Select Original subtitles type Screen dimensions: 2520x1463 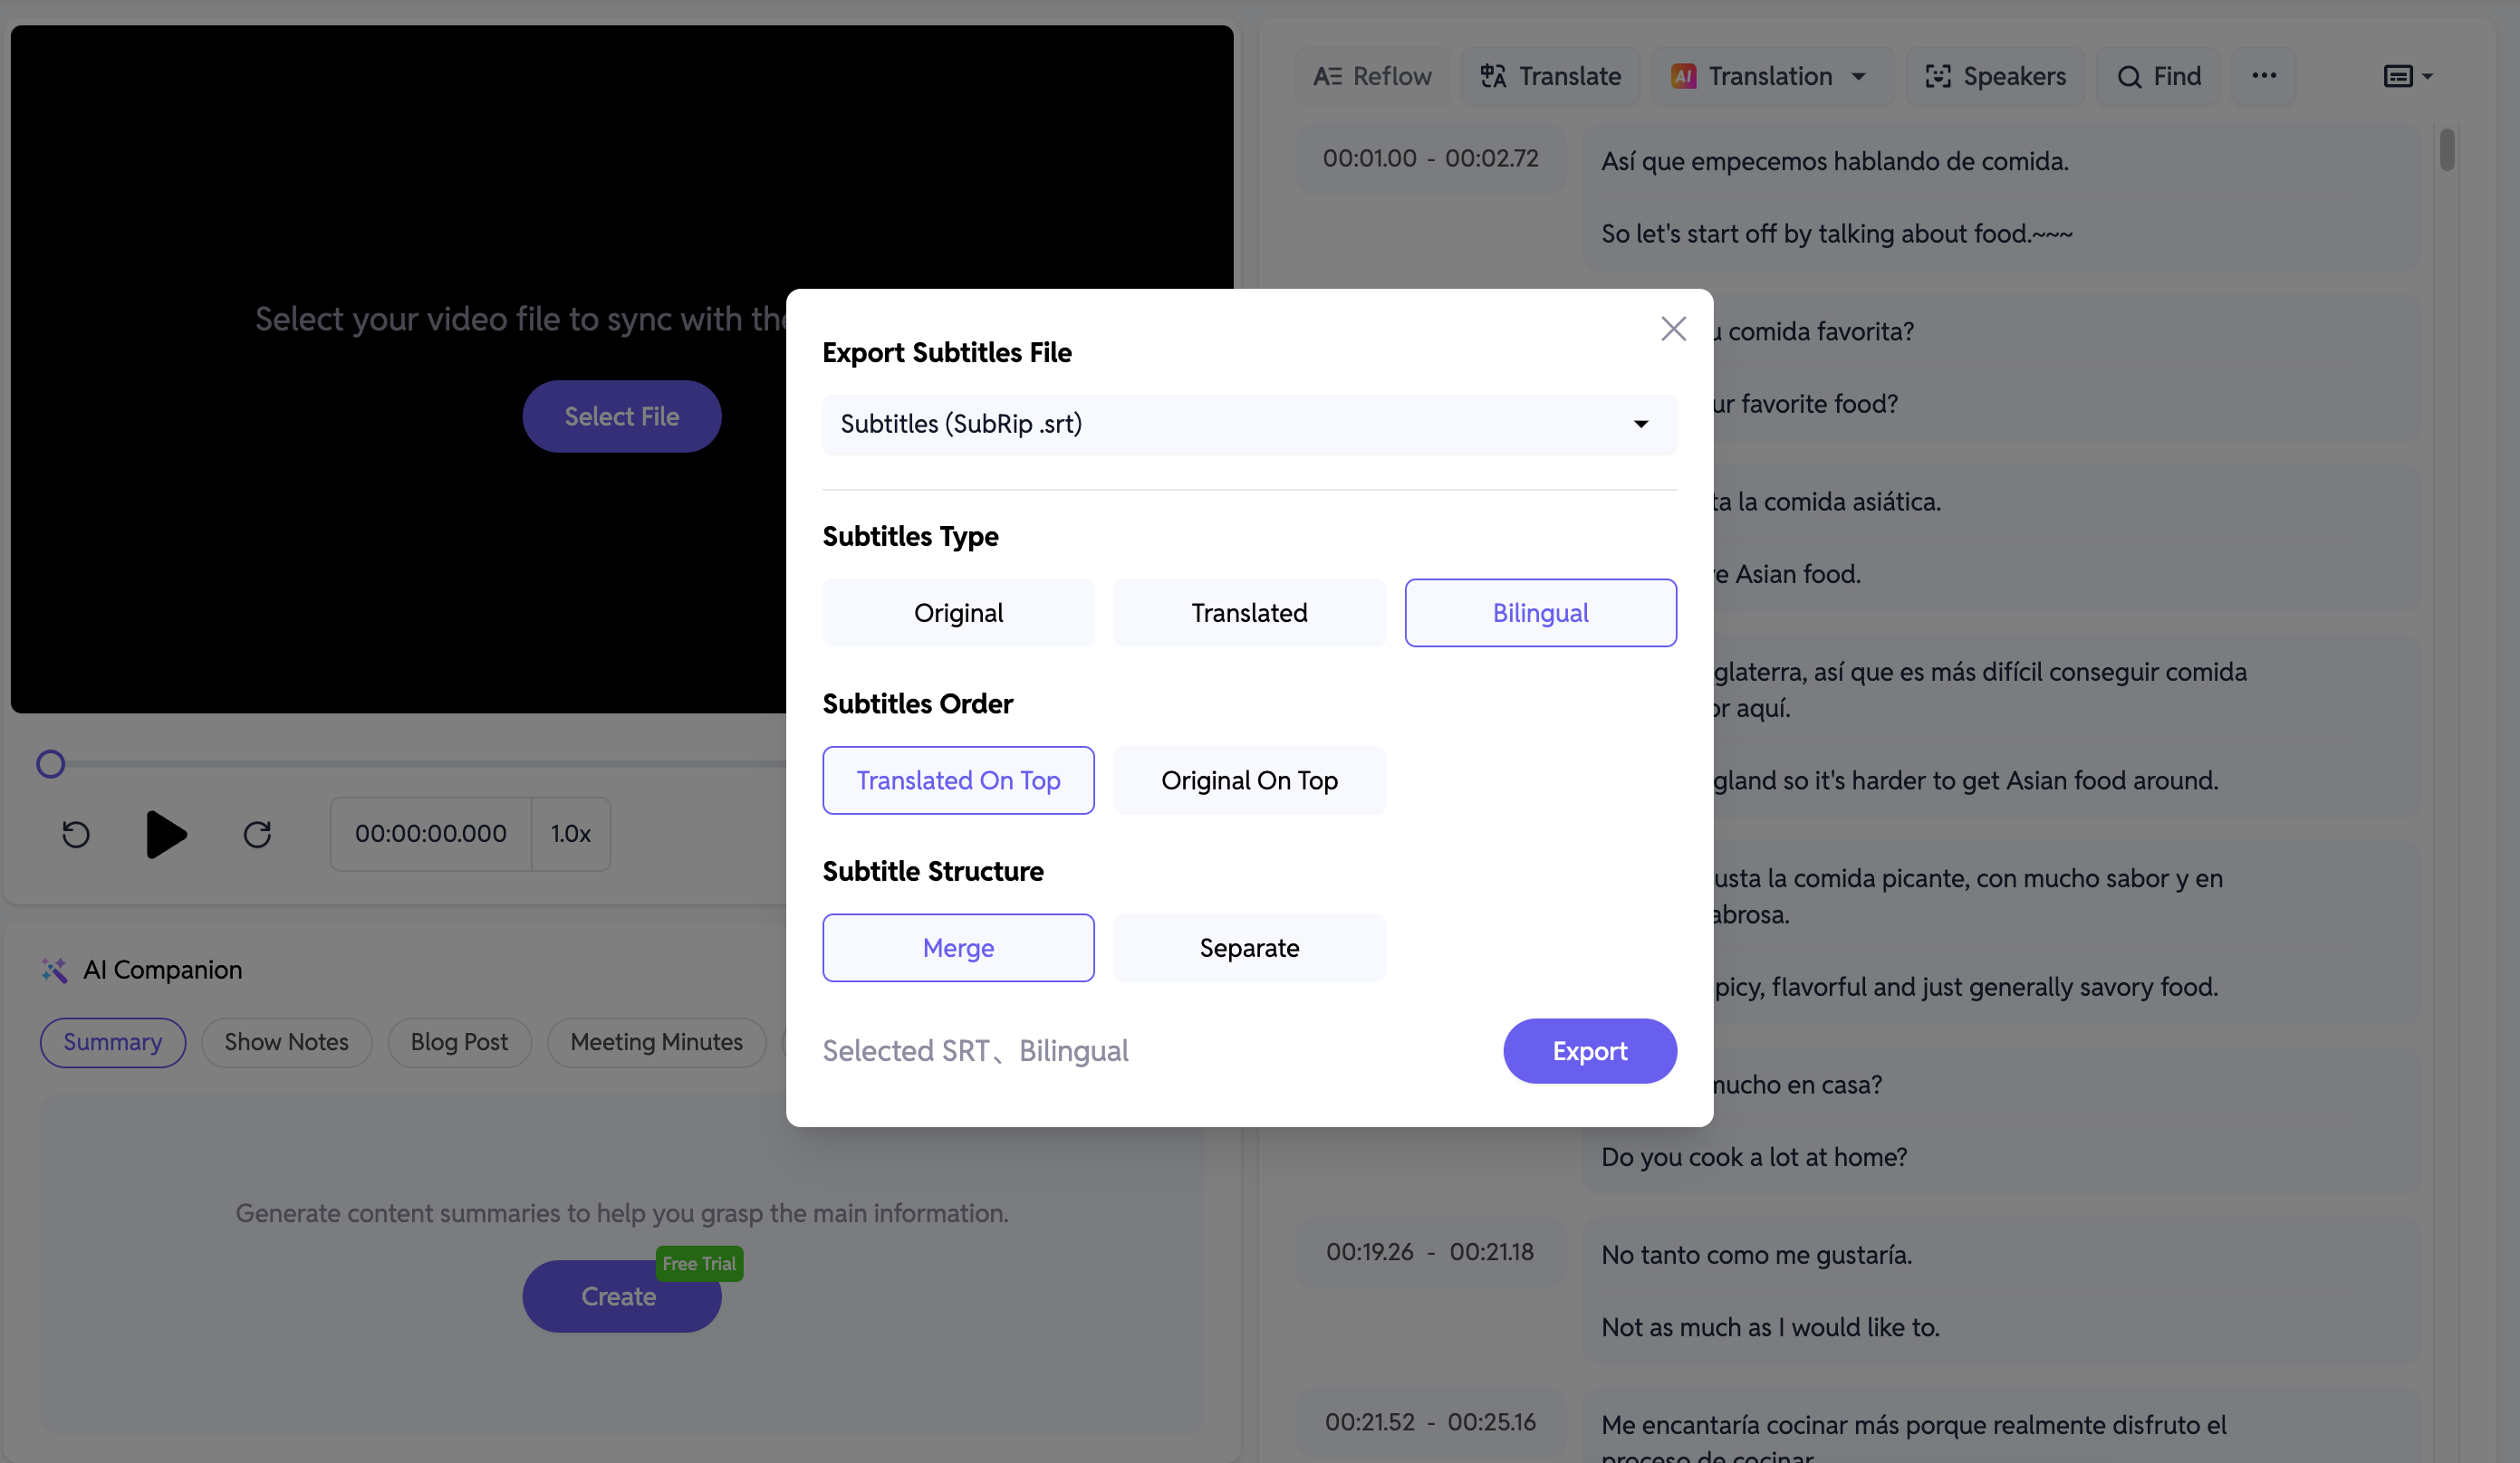(x=958, y=613)
